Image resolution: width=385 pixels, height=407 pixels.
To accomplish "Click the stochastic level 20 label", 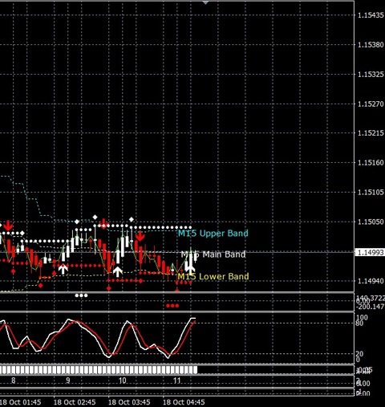I will (360, 354).
